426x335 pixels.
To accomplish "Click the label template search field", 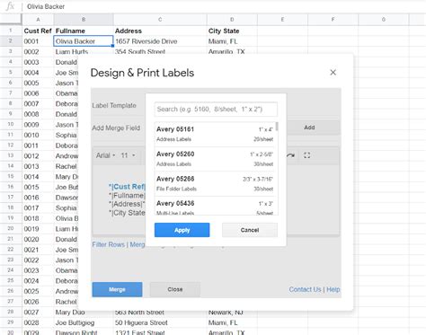I will 216,110.
